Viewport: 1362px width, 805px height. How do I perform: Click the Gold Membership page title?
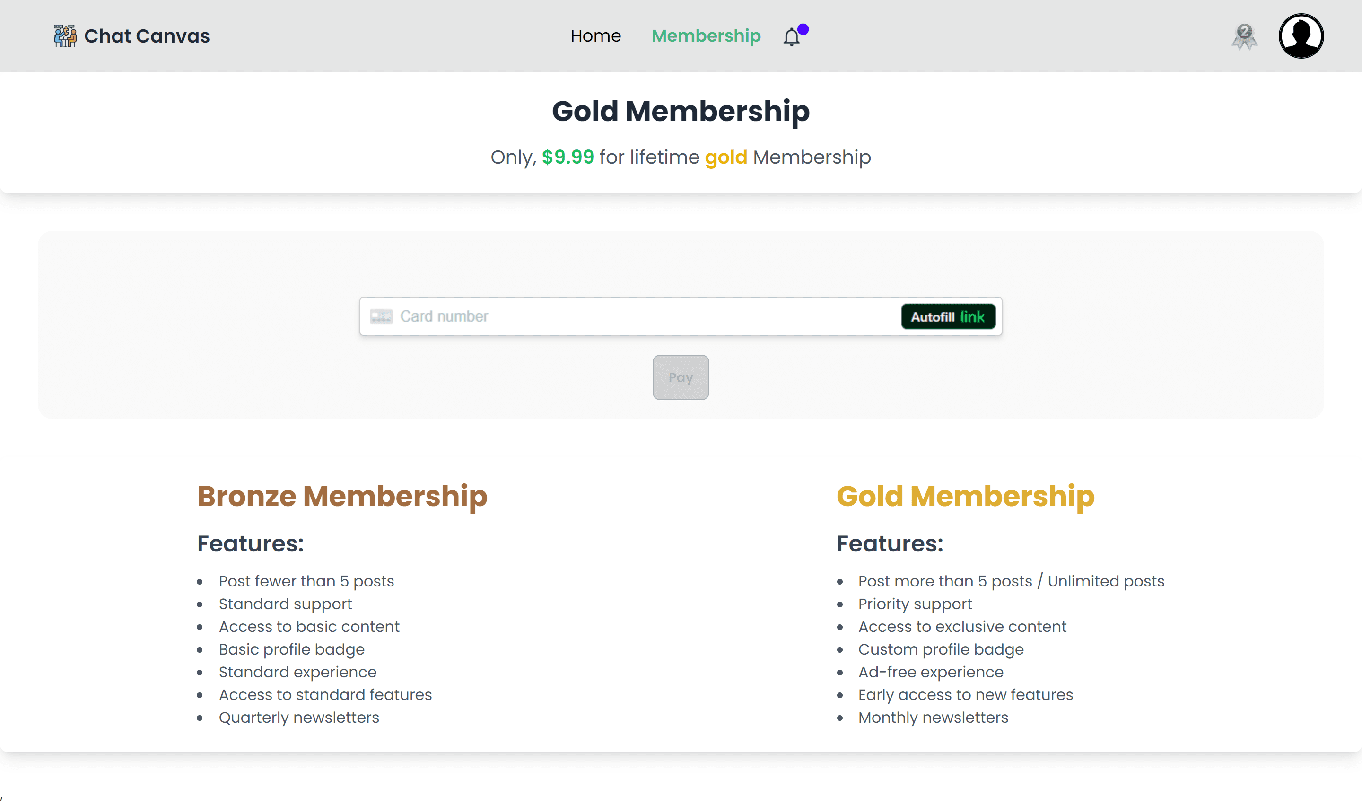click(x=680, y=111)
